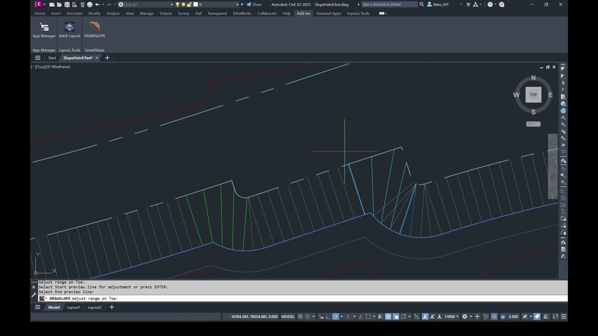This screenshot has width=598, height=336.
Task: Expand the Help dropdown arrow beside question mark
Action: click(x=496, y=4)
